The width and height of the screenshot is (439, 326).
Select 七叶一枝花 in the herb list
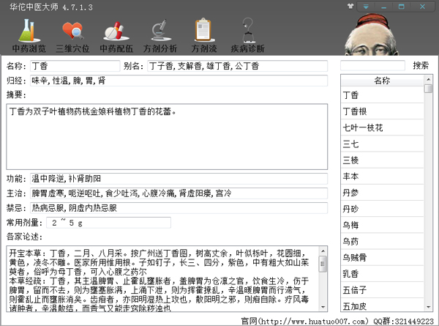(x=382, y=127)
